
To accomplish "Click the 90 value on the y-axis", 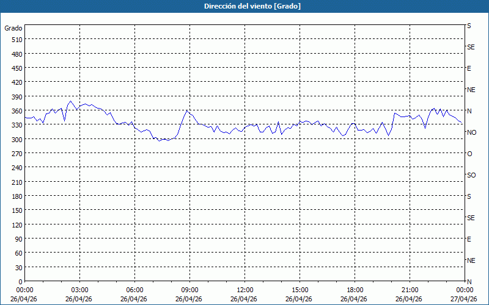I will [18, 239].
